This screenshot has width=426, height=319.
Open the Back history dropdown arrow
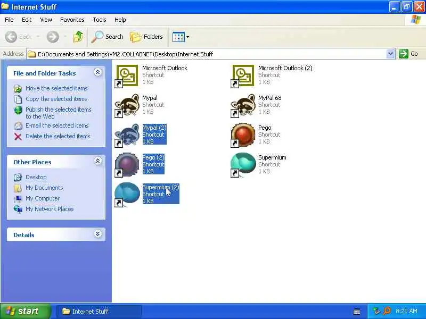click(x=38, y=37)
